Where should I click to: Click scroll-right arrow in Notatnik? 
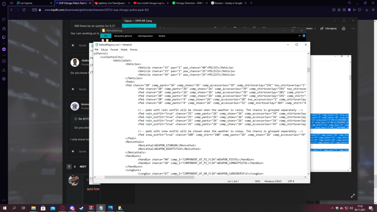coord(305,177)
